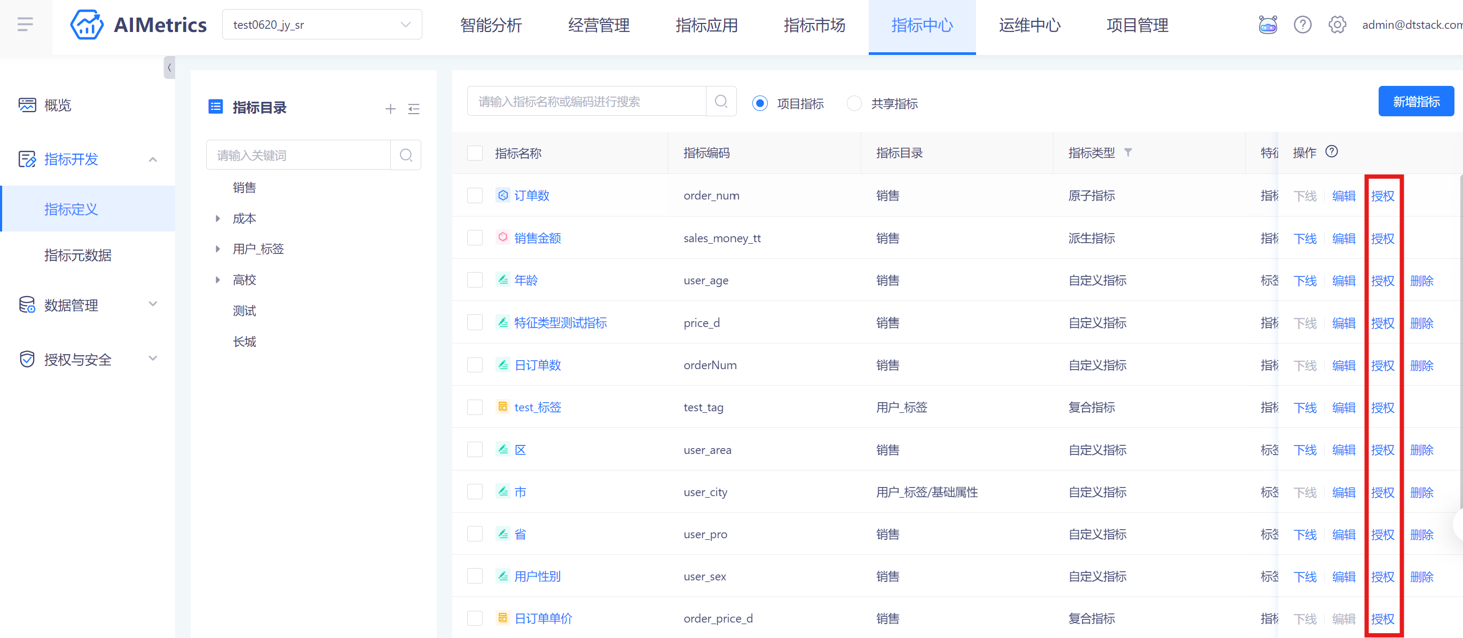
Task: Click the hamburger menu icon at top left
Action: [x=25, y=25]
